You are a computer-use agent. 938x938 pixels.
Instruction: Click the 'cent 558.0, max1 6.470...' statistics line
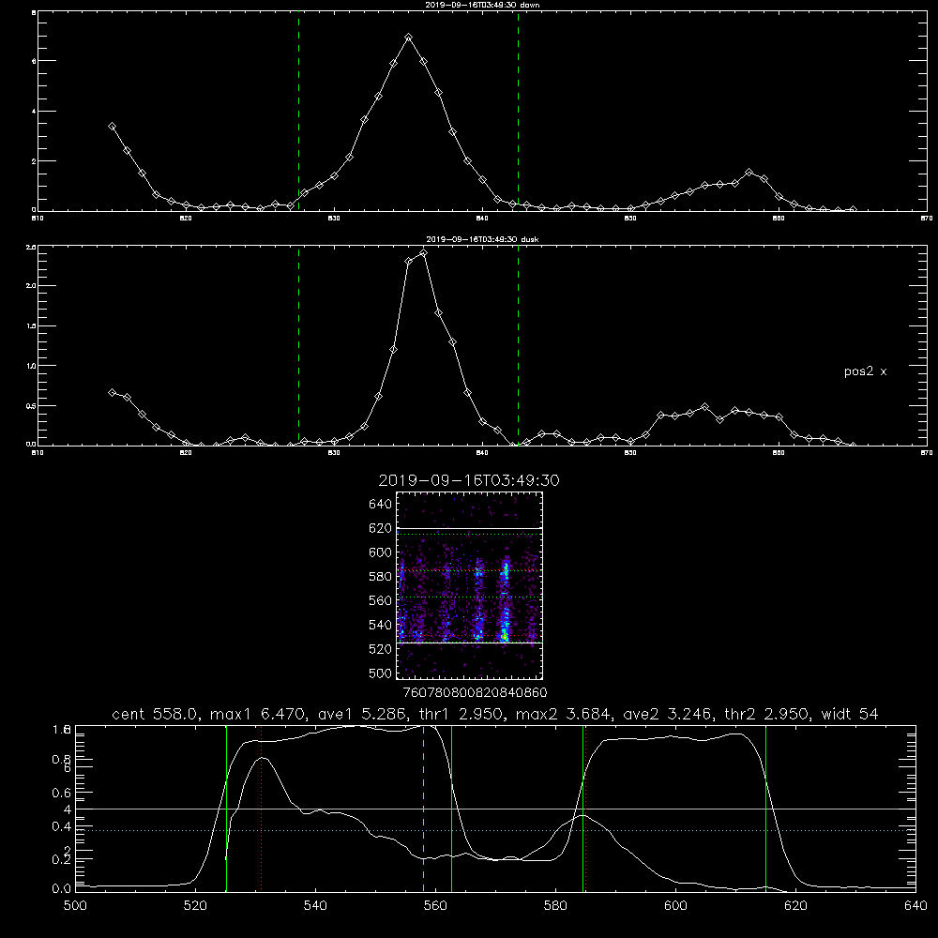tap(495, 714)
